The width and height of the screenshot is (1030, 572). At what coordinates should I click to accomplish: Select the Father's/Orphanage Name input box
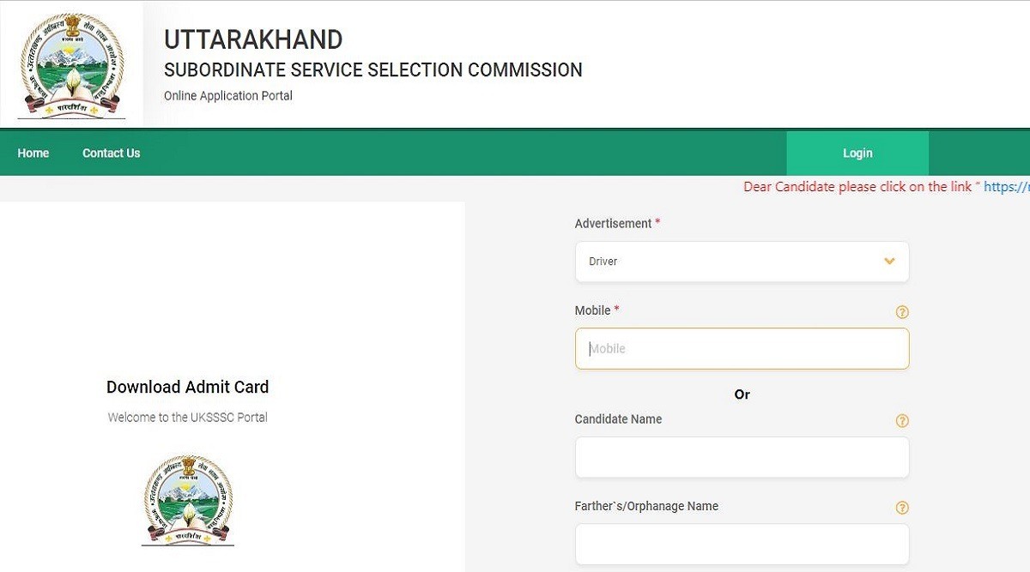[x=742, y=545]
